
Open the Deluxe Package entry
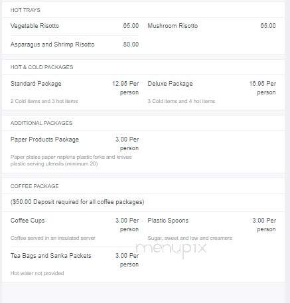pos(170,84)
